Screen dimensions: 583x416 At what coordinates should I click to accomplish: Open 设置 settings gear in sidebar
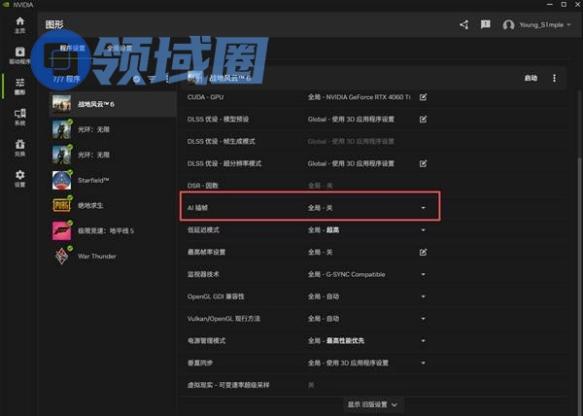(x=19, y=179)
